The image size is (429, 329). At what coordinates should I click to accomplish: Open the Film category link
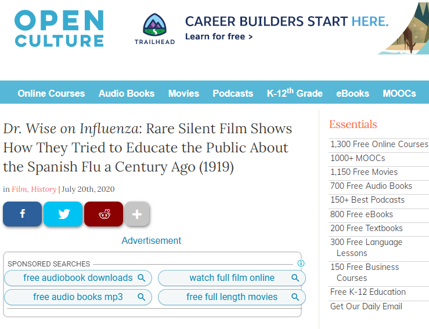(20, 189)
